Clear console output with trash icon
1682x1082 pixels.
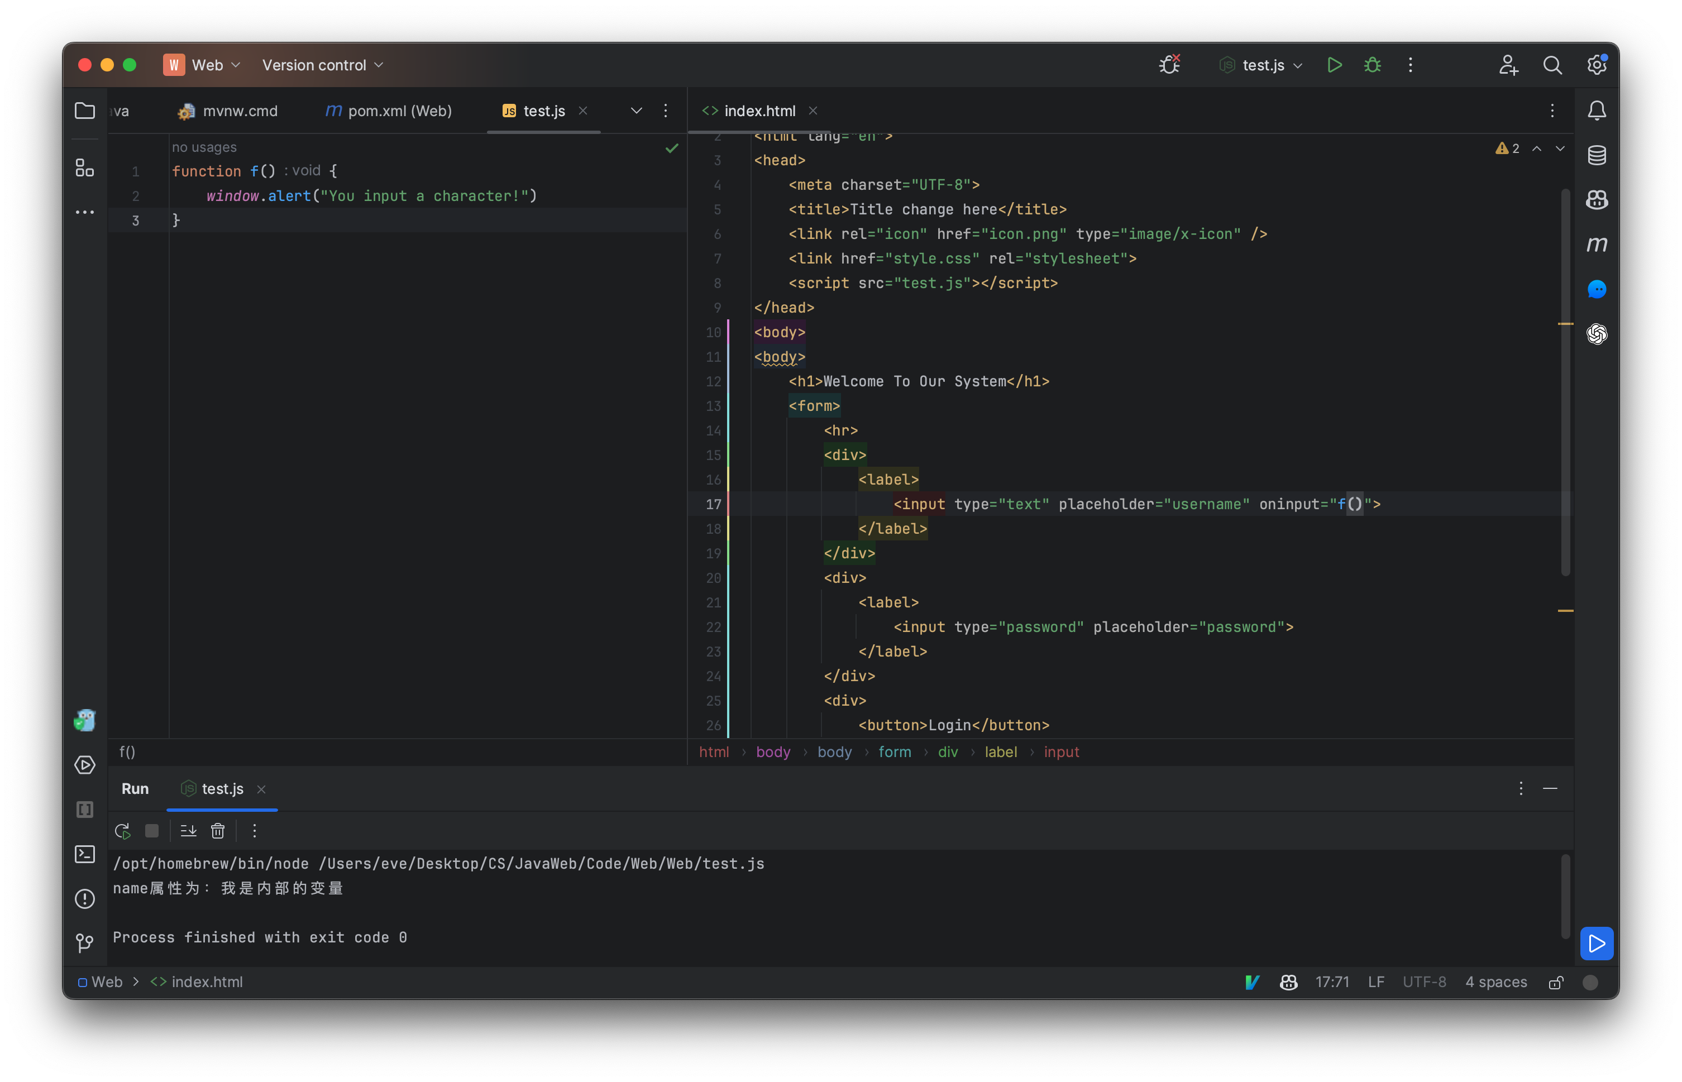click(x=218, y=830)
